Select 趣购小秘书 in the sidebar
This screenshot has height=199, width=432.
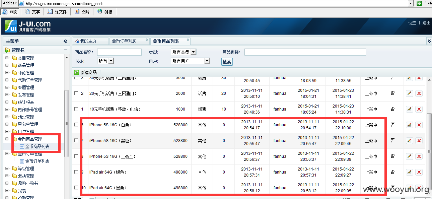(x=28, y=183)
